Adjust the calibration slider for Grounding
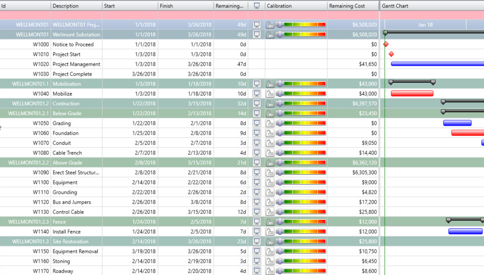The height and width of the screenshot is (275, 484). [302, 192]
